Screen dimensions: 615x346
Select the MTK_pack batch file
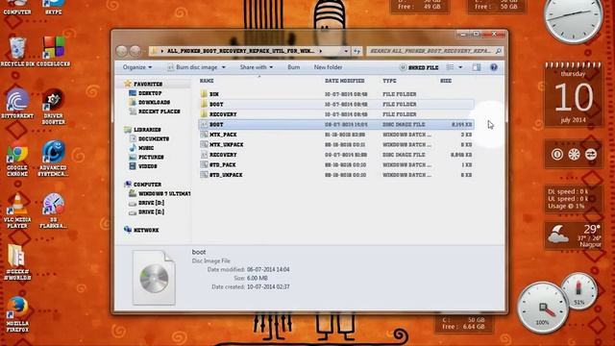point(336,135)
